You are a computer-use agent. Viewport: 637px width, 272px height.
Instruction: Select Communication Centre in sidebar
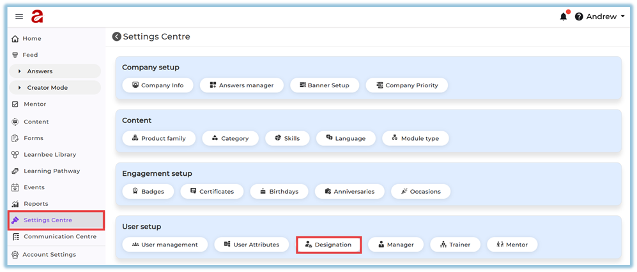tap(59, 236)
